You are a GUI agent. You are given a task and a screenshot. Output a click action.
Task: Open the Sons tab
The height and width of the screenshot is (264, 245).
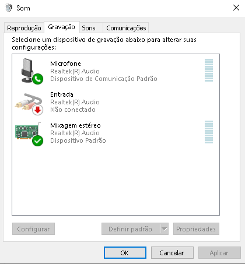point(89,28)
